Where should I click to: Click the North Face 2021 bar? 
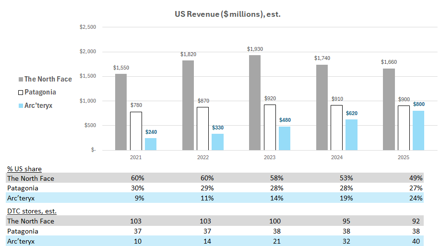121,112
